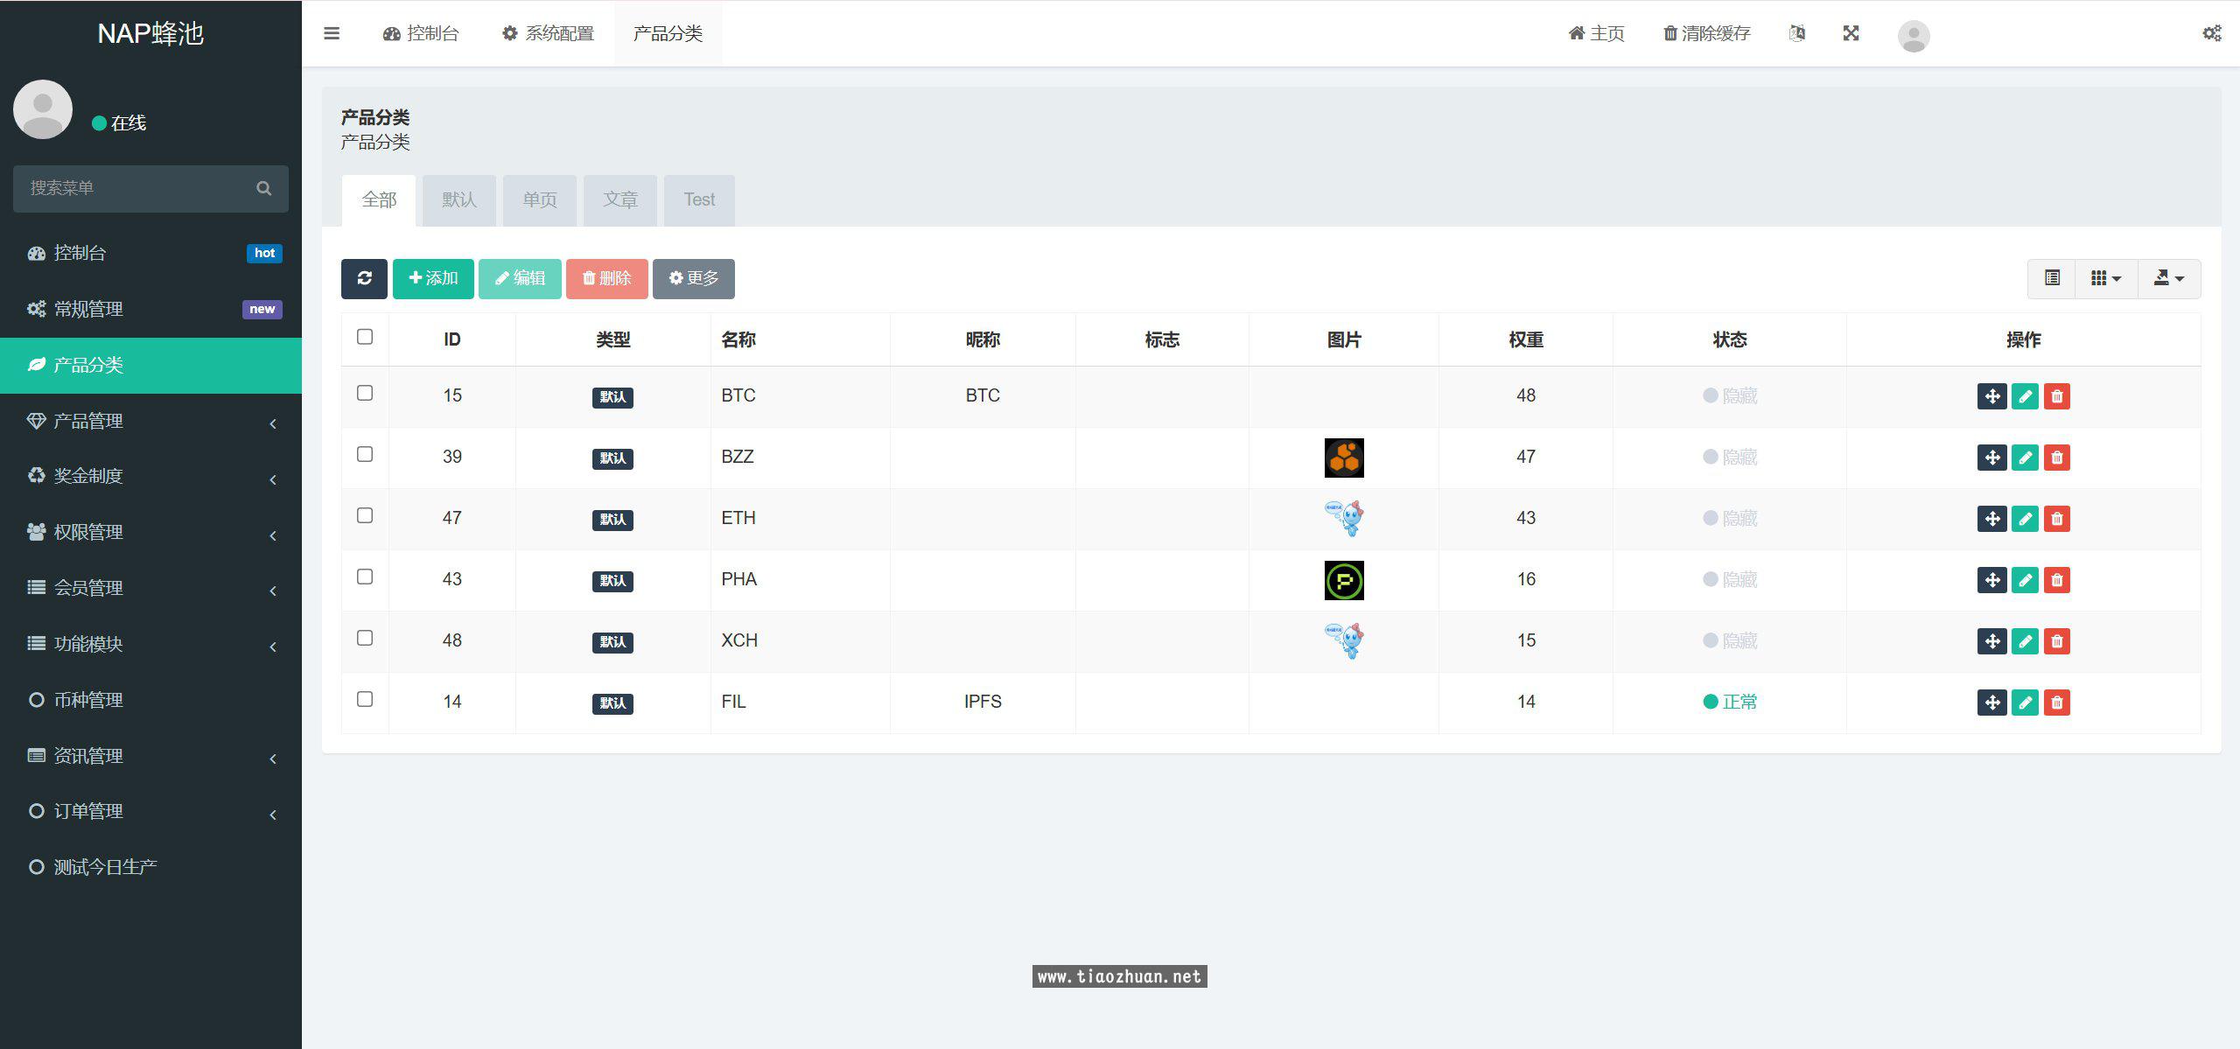Open the export dropdown button
Viewport: 2240px width, 1049px height.
pyautogui.click(x=2168, y=278)
